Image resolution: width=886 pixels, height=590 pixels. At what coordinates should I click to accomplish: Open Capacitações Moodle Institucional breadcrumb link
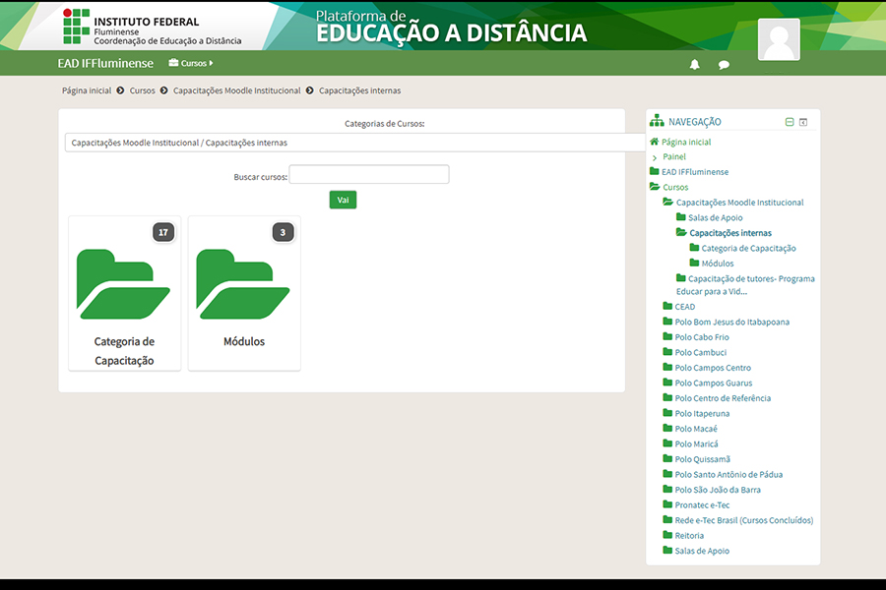(236, 90)
